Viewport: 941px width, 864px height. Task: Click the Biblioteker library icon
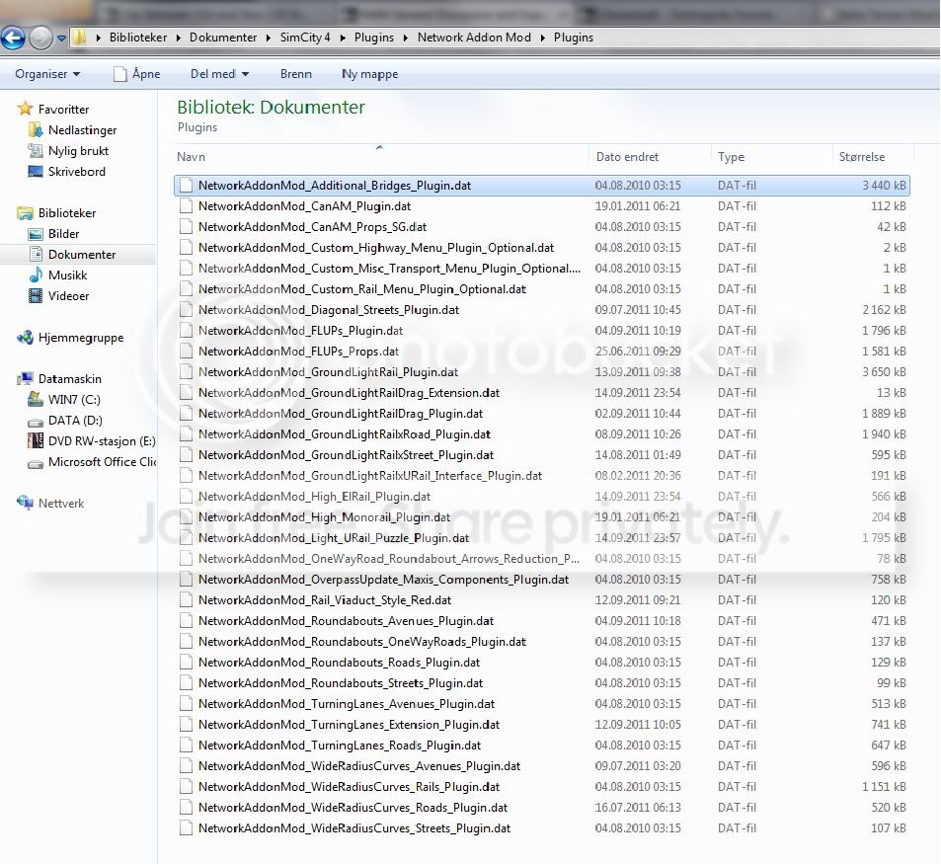click(26, 213)
